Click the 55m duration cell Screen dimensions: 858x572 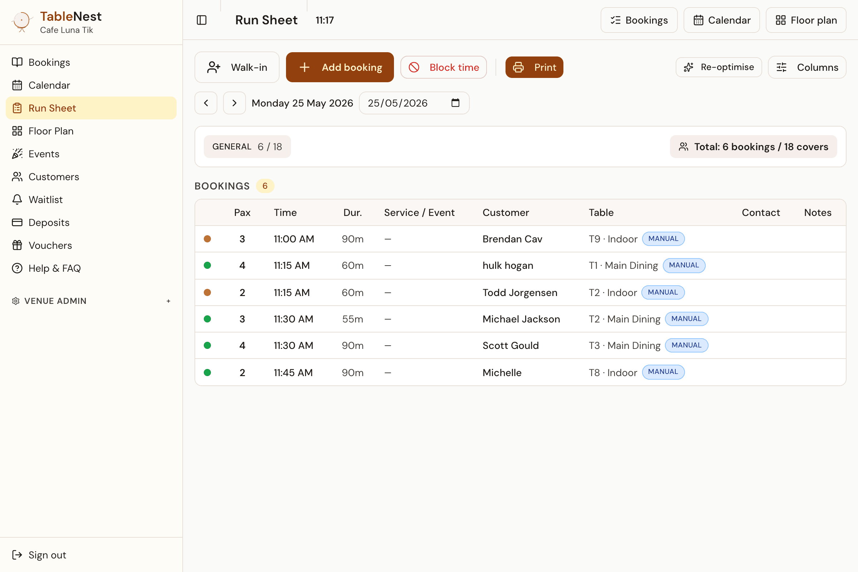click(x=353, y=319)
